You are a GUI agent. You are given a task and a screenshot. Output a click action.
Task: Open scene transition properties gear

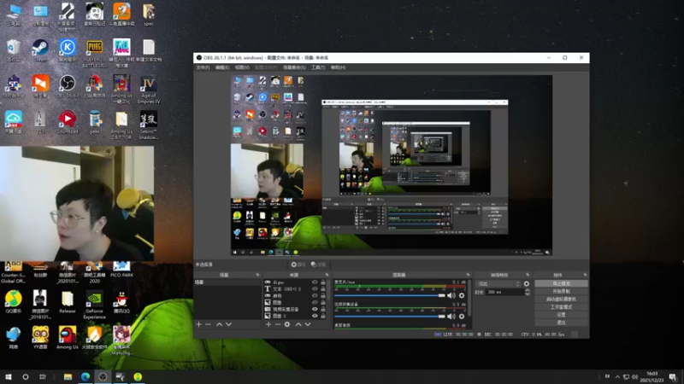[527, 284]
